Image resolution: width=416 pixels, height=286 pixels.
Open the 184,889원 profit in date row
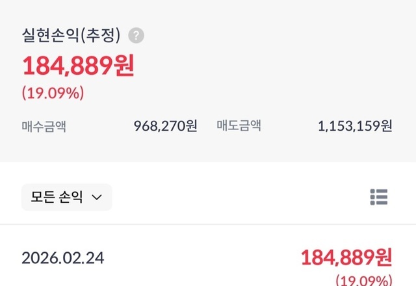[346, 258]
